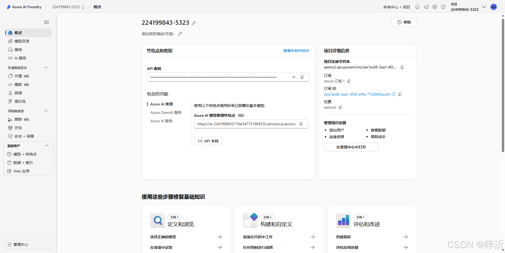The width and height of the screenshot is (505, 253).
Task: Edit the project description pencil icon
Action: [x=180, y=34]
